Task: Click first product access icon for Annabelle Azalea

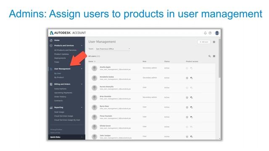Action: point(187,78)
